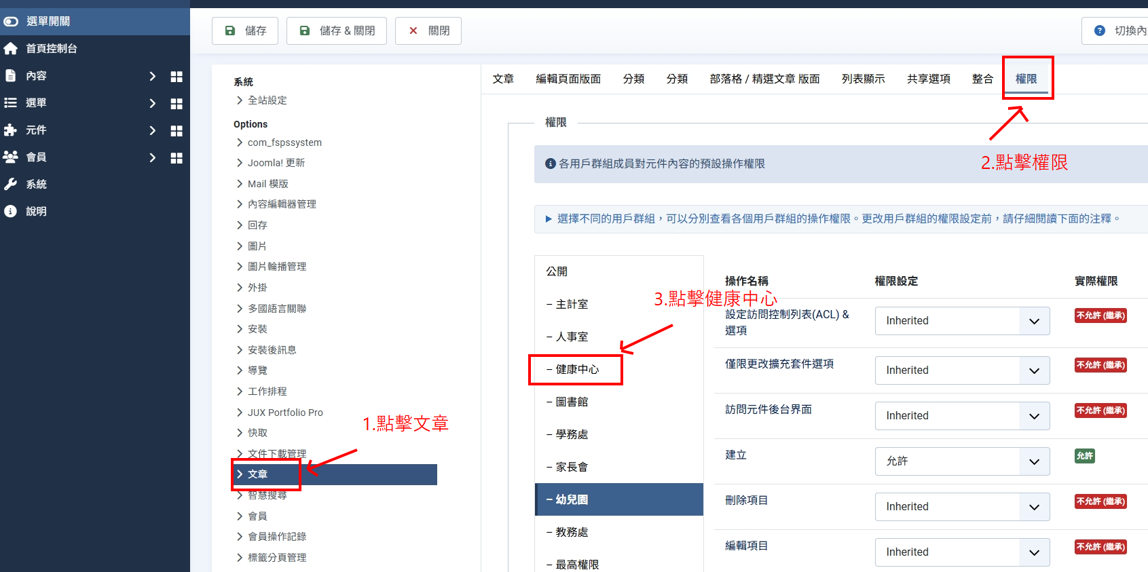
Task: Toggle the 選單開關 menu switch
Action: pos(11,22)
